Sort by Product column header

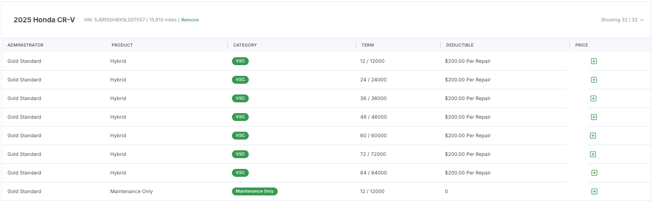122,45
